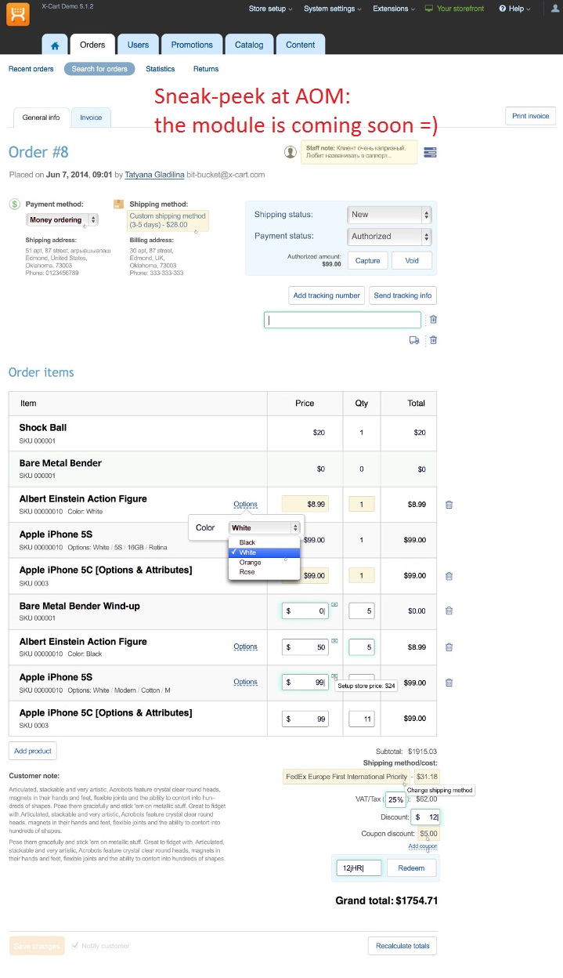Remove the first Albert Einstein Action Figure item

coord(449,505)
